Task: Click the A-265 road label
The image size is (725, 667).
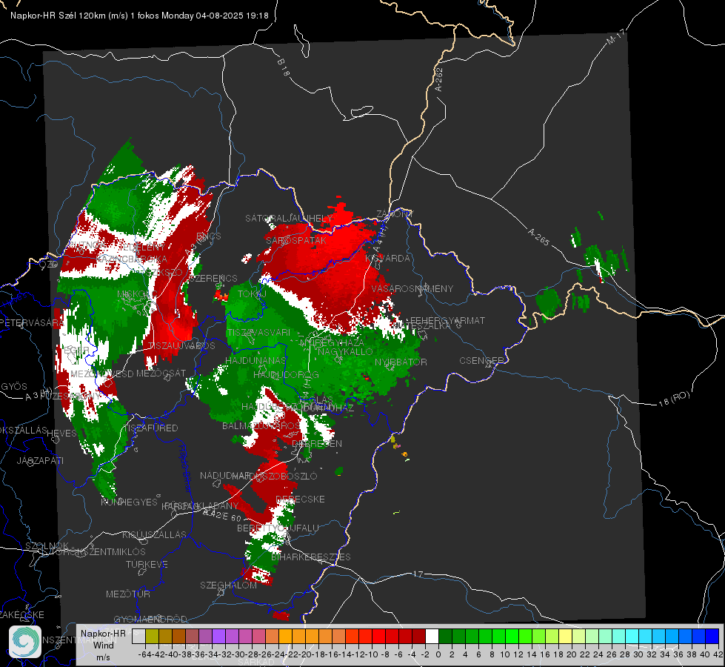Action: [538, 237]
